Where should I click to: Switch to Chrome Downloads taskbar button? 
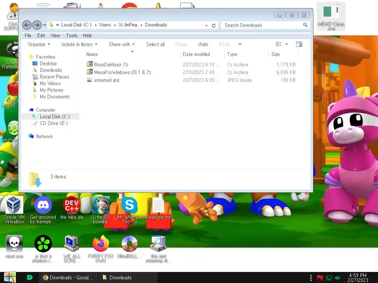coord(68,277)
